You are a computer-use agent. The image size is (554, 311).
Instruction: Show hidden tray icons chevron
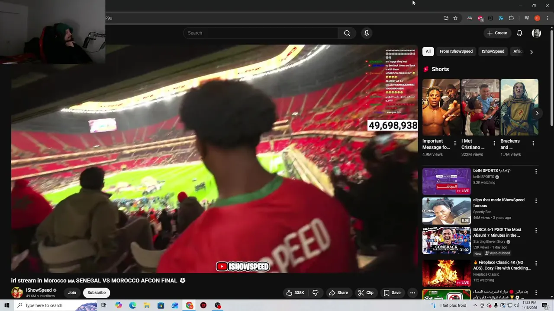475,305
